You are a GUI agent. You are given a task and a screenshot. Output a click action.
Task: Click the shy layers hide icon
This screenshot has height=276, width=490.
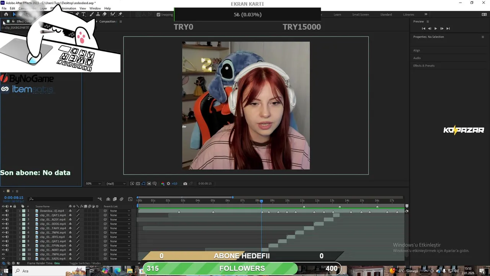click(x=108, y=199)
